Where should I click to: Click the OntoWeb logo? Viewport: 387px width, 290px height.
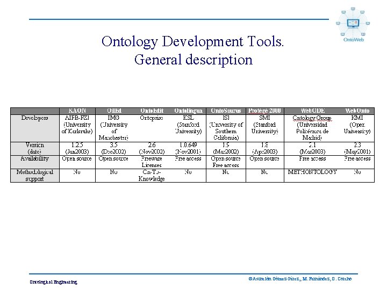pyautogui.click(x=353, y=24)
